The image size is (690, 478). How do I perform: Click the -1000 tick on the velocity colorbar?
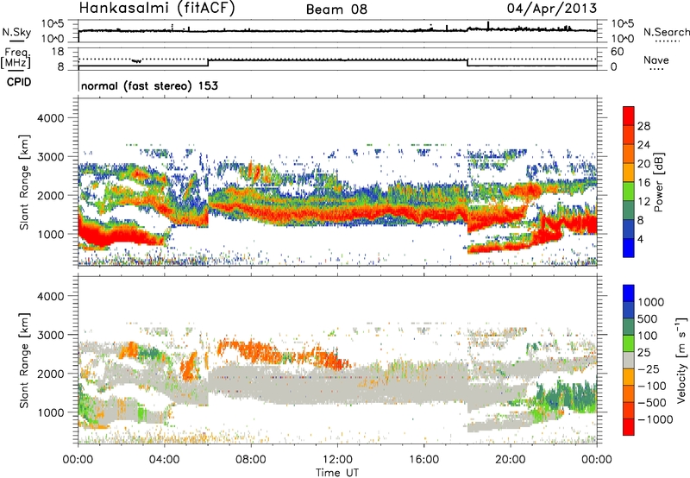(655, 419)
